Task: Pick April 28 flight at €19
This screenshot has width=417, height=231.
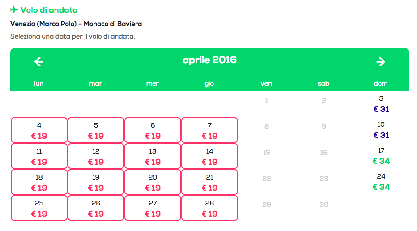Action: [209, 209]
